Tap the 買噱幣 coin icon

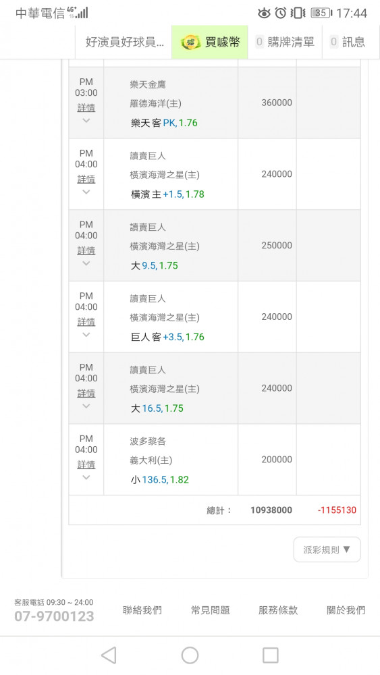(x=190, y=42)
